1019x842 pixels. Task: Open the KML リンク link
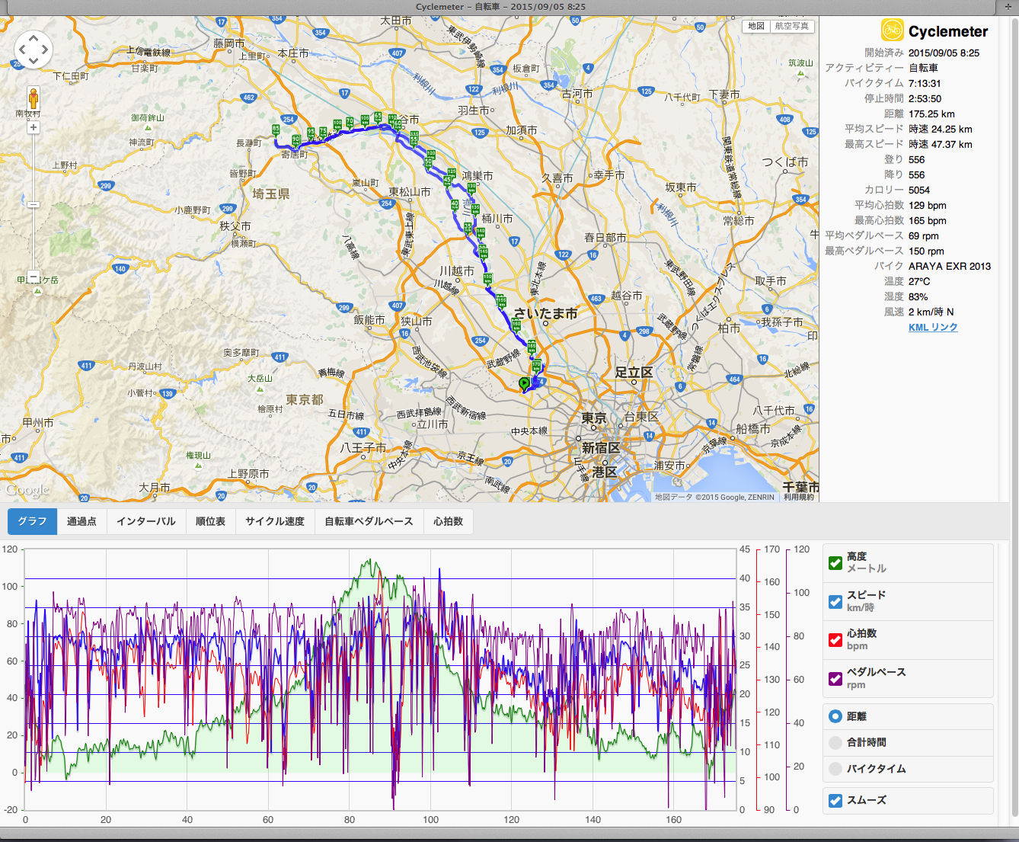click(933, 327)
